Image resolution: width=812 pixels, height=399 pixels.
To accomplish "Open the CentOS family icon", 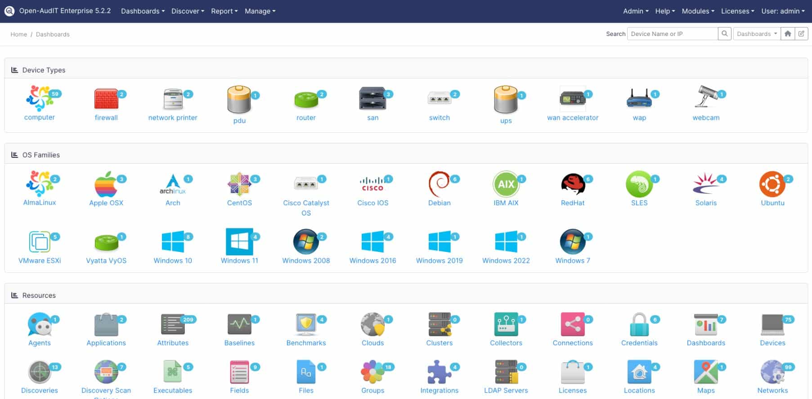I will point(239,184).
